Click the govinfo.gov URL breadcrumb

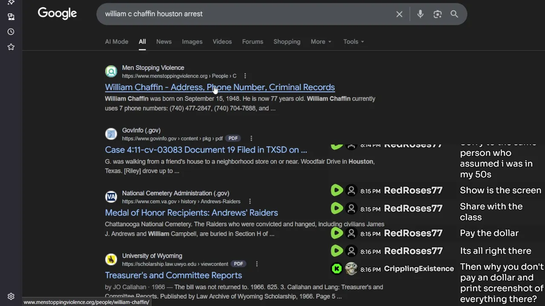pos(172,139)
